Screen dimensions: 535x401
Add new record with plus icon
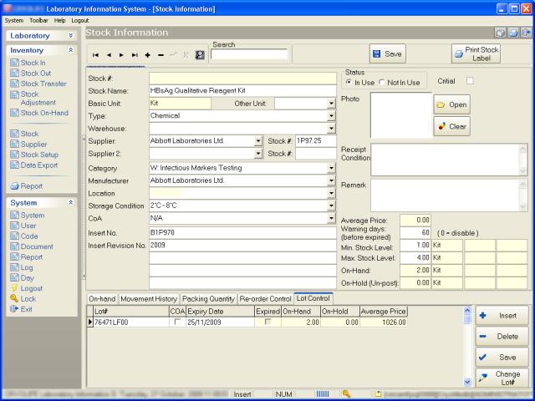[148, 54]
